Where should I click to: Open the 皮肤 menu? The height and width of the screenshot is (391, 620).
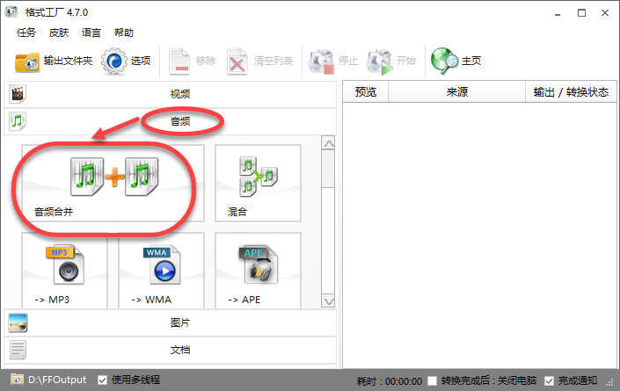pos(59,33)
